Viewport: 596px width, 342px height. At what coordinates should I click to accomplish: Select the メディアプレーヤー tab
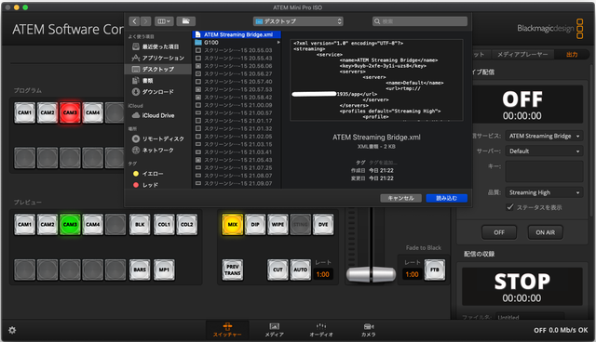coord(522,55)
